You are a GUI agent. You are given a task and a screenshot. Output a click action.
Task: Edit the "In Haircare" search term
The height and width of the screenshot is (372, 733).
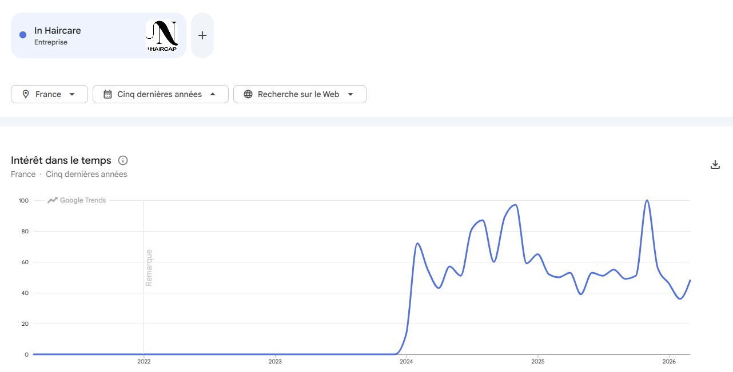pyautogui.click(x=58, y=31)
